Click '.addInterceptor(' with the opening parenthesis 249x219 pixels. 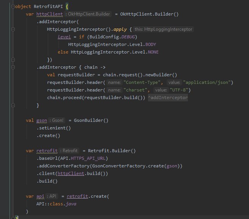point(58,22)
